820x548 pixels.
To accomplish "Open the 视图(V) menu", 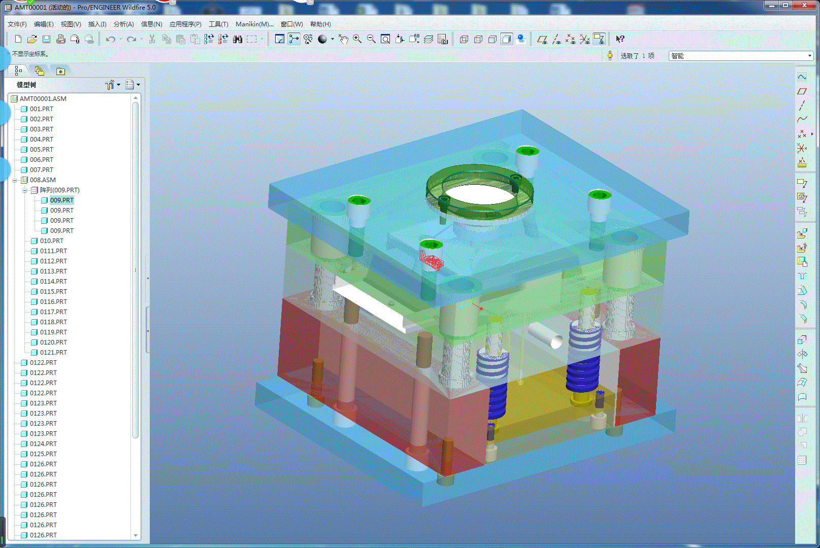I will [x=71, y=24].
